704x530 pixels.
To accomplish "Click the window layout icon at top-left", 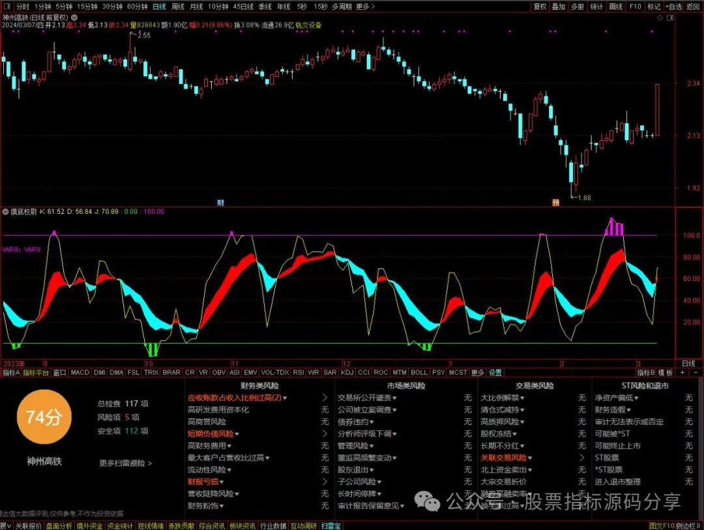I will pos(7,7).
